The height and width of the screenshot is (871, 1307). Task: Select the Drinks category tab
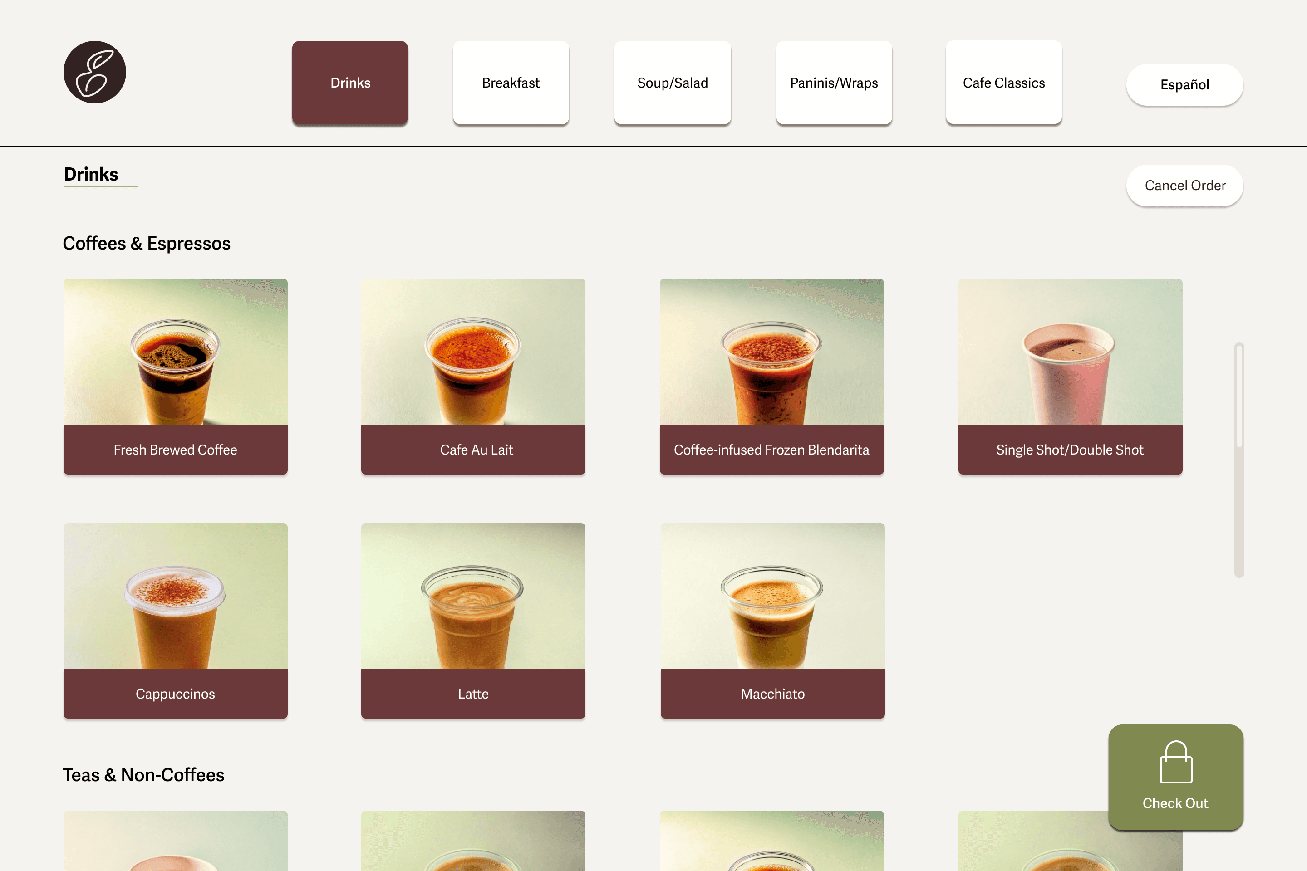tap(350, 83)
